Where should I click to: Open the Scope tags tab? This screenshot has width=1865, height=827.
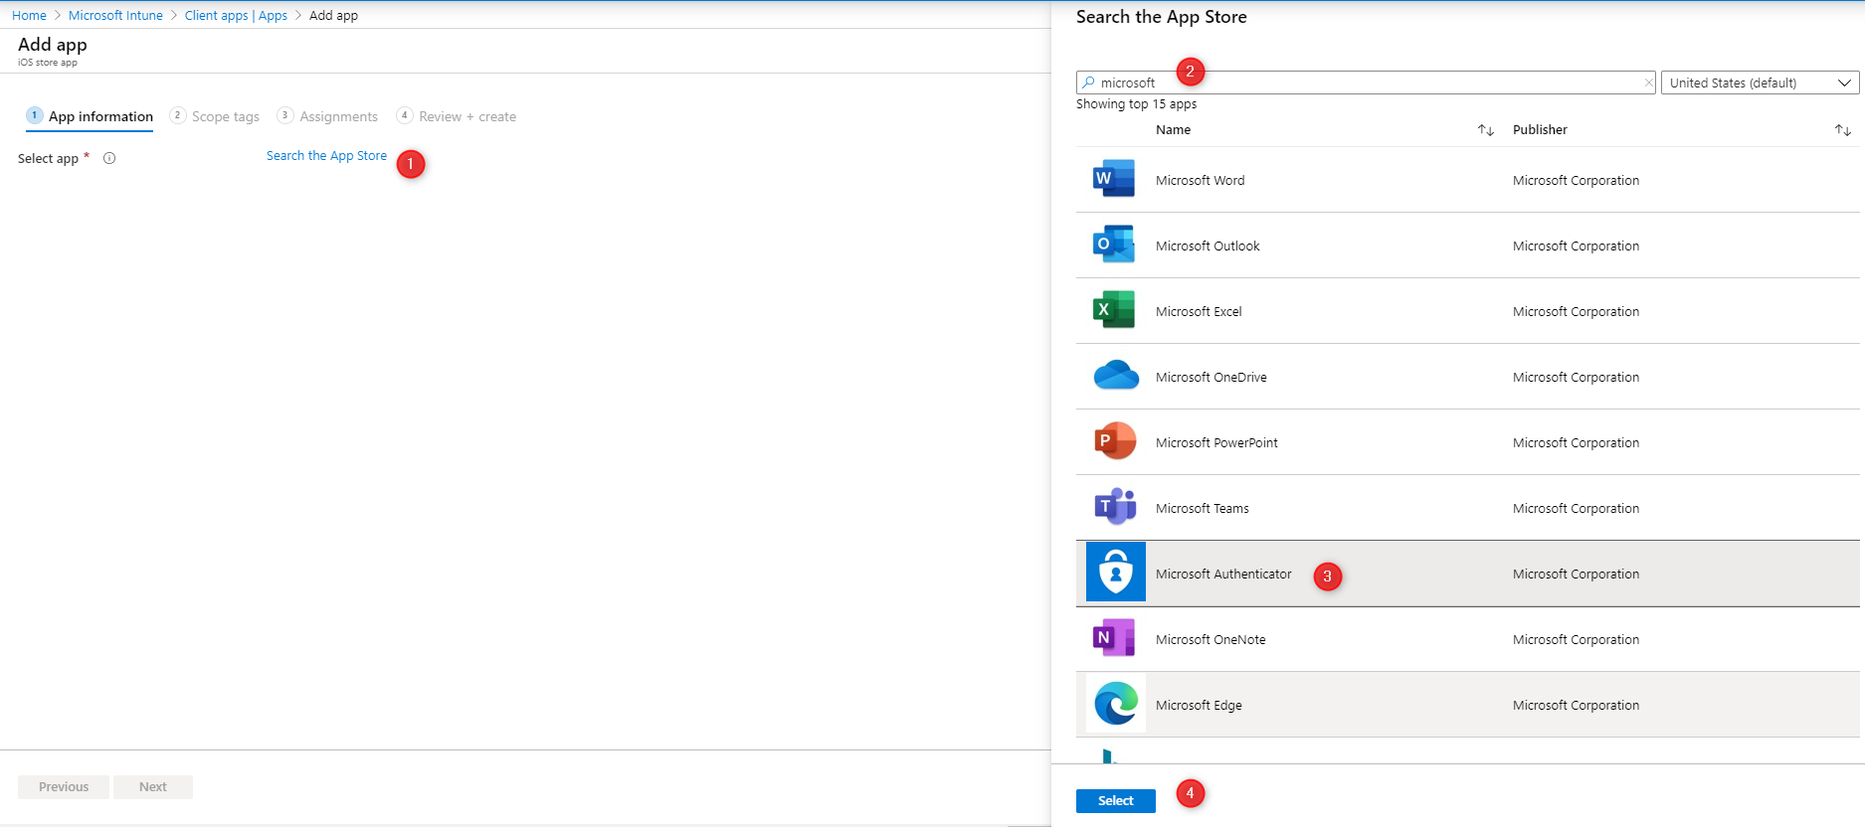[215, 116]
